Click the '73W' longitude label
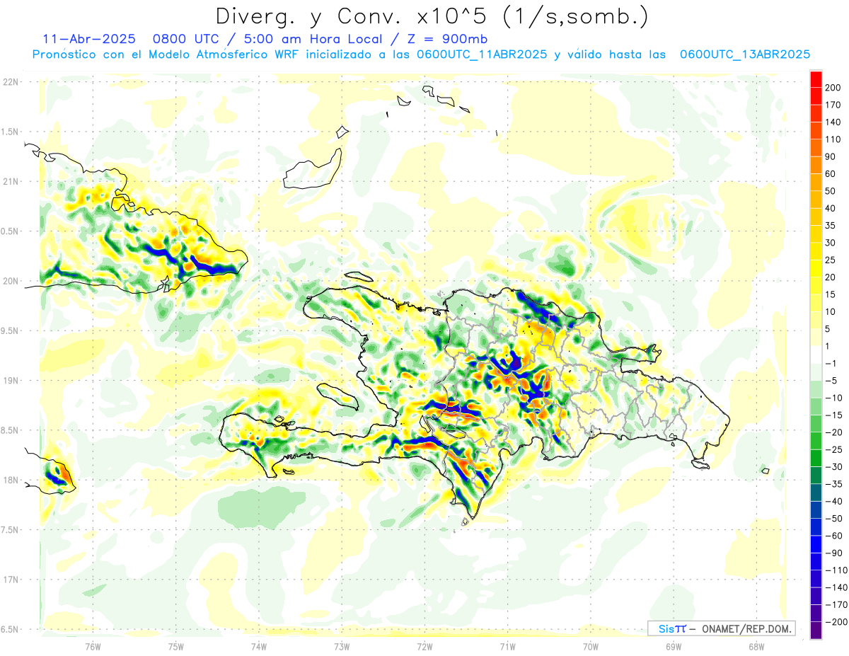The height and width of the screenshot is (656, 849). 342,647
